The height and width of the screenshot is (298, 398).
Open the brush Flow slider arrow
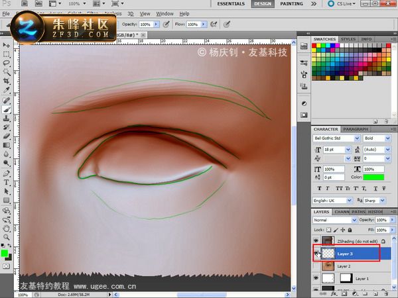[x=204, y=25]
